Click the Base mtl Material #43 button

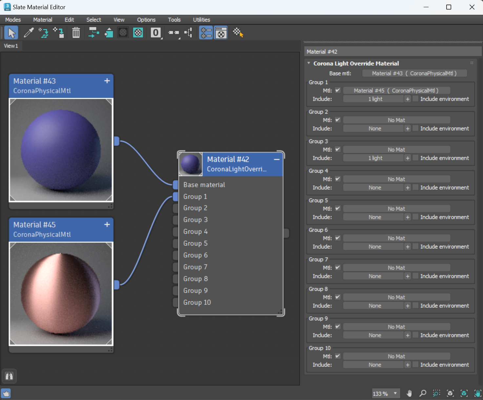click(414, 74)
